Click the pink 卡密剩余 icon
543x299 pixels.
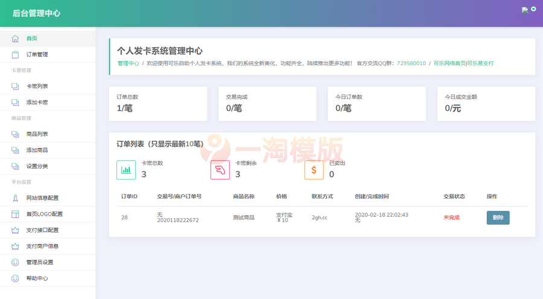(220, 170)
